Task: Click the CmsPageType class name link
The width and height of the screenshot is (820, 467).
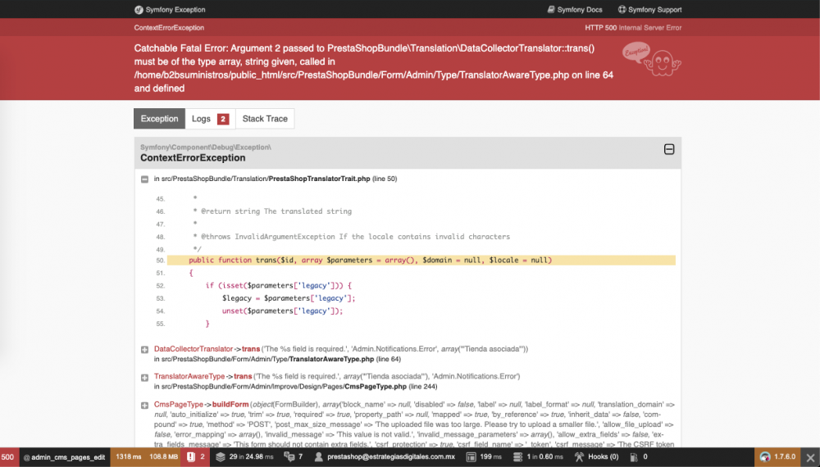Action: 178,404
